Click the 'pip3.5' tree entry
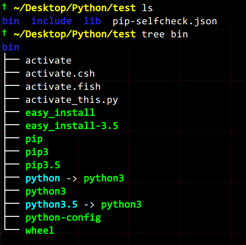This screenshot has width=246, height=245. coord(43,165)
